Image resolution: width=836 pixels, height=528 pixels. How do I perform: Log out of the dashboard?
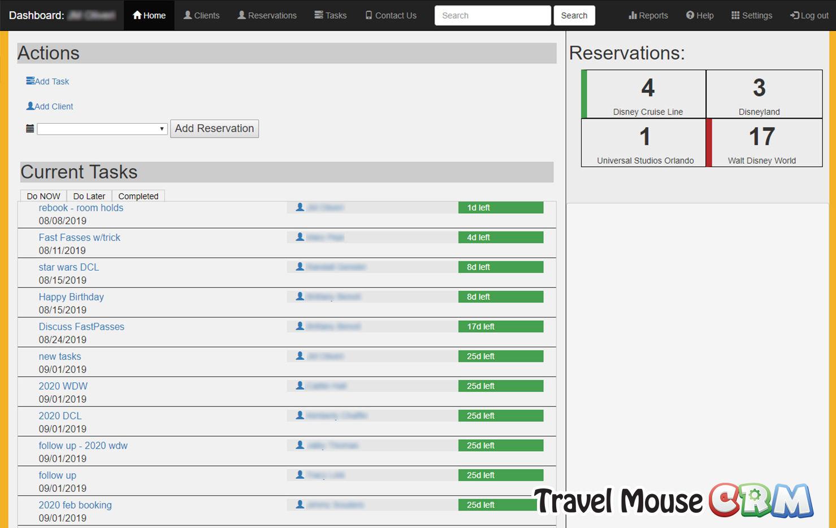809,15
